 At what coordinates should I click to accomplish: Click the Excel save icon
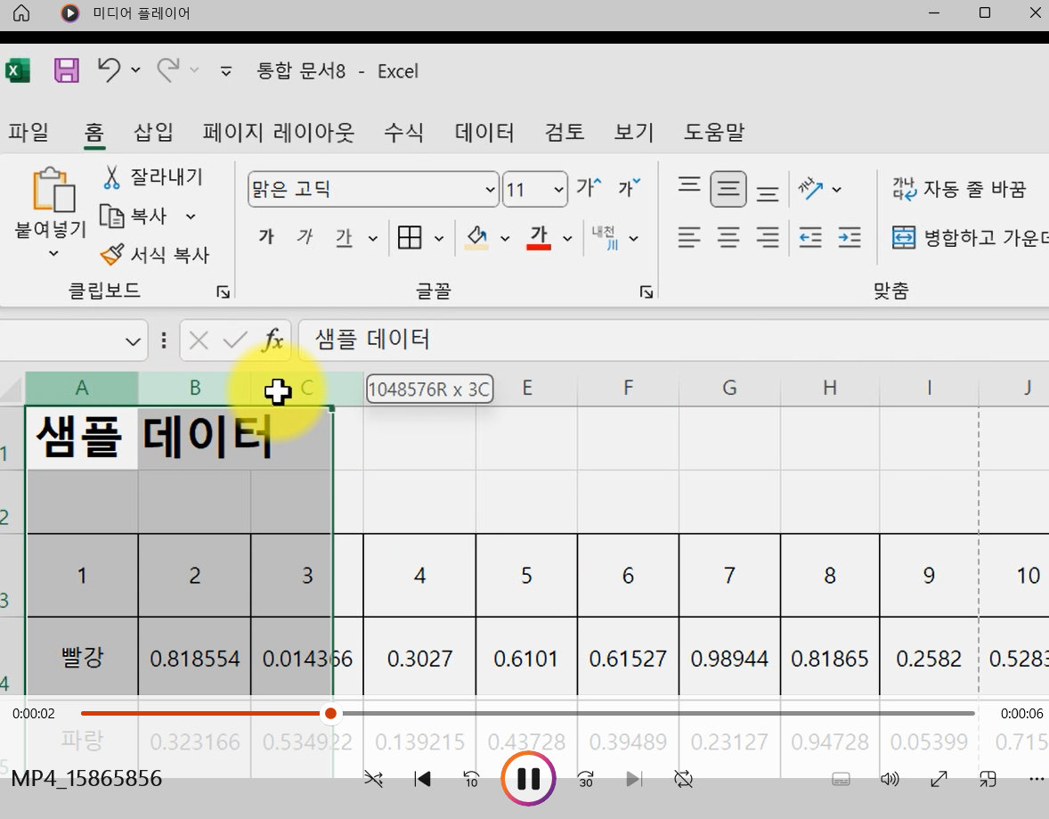(66, 70)
